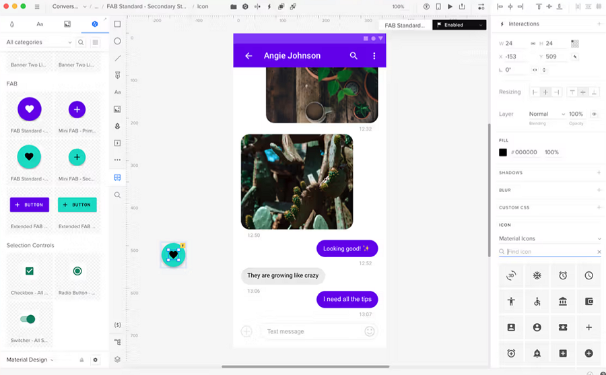Image resolution: width=606 pixels, height=375 pixels.
Task: Select the Switcher component thumbnail
Action: coord(28,319)
